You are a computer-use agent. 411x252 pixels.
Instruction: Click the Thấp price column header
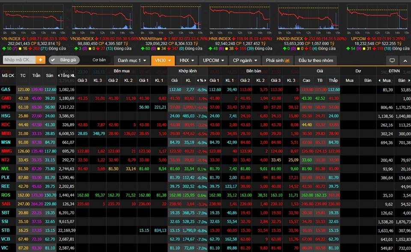pyautogui.click(x=333, y=80)
